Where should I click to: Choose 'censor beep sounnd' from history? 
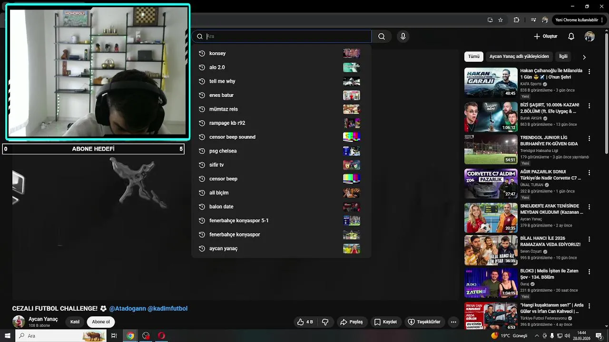pyautogui.click(x=281, y=137)
